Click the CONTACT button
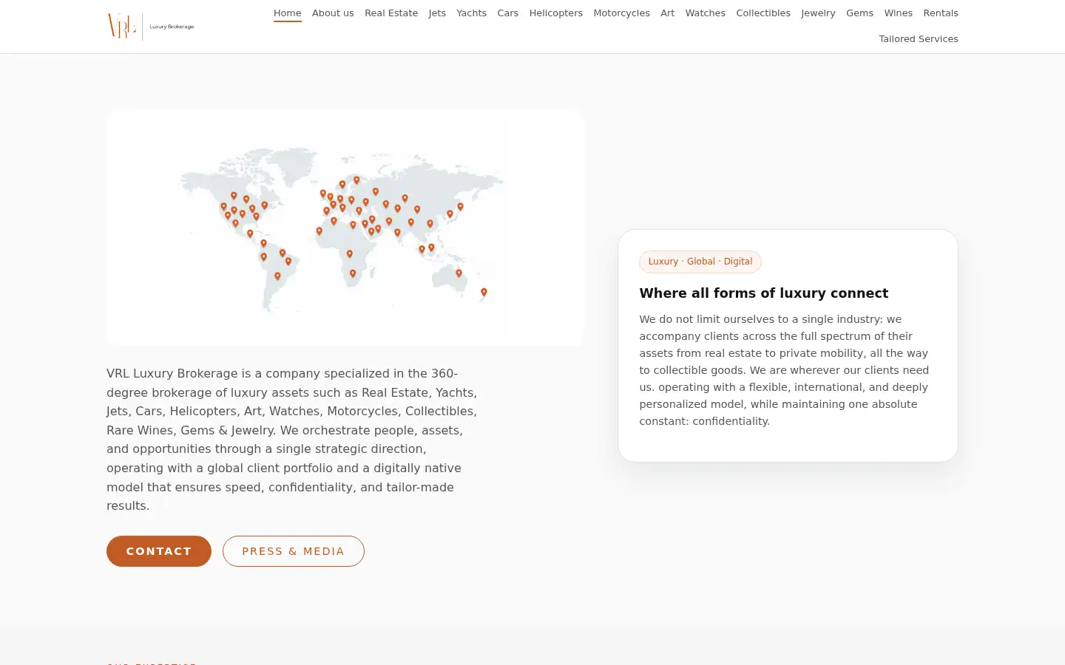The height and width of the screenshot is (665, 1065). pyautogui.click(x=159, y=551)
